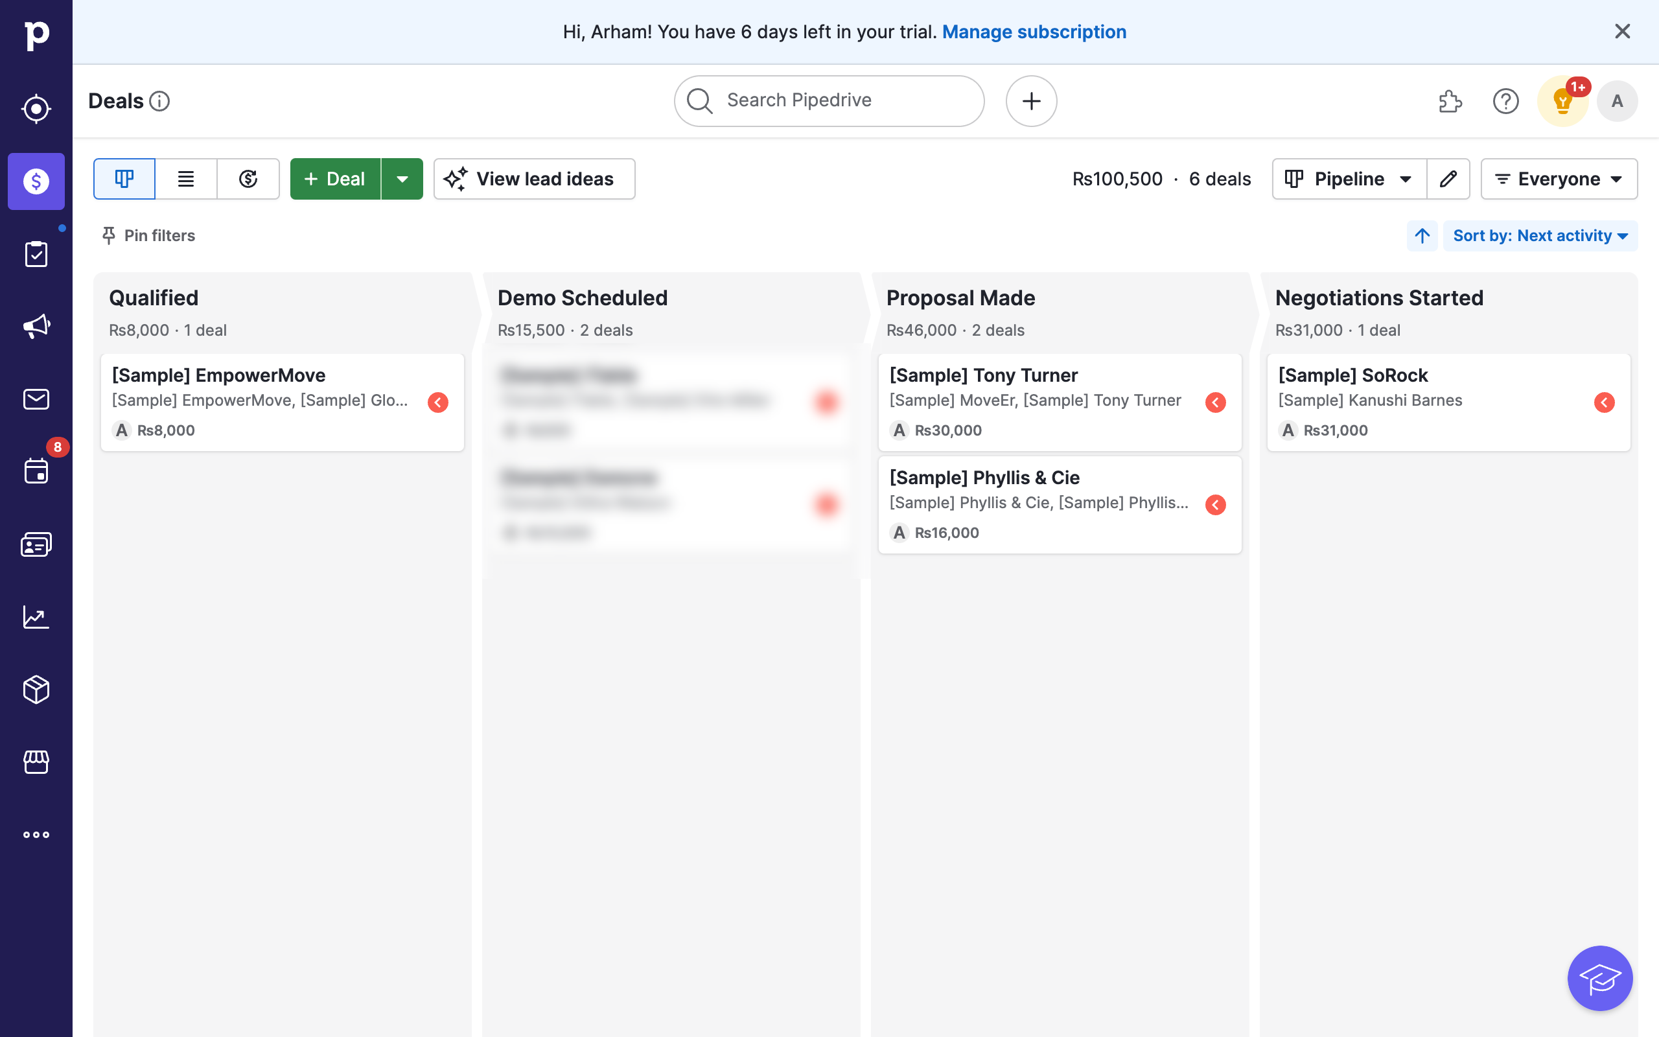Open the Mail envelope icon

point(36,399)
